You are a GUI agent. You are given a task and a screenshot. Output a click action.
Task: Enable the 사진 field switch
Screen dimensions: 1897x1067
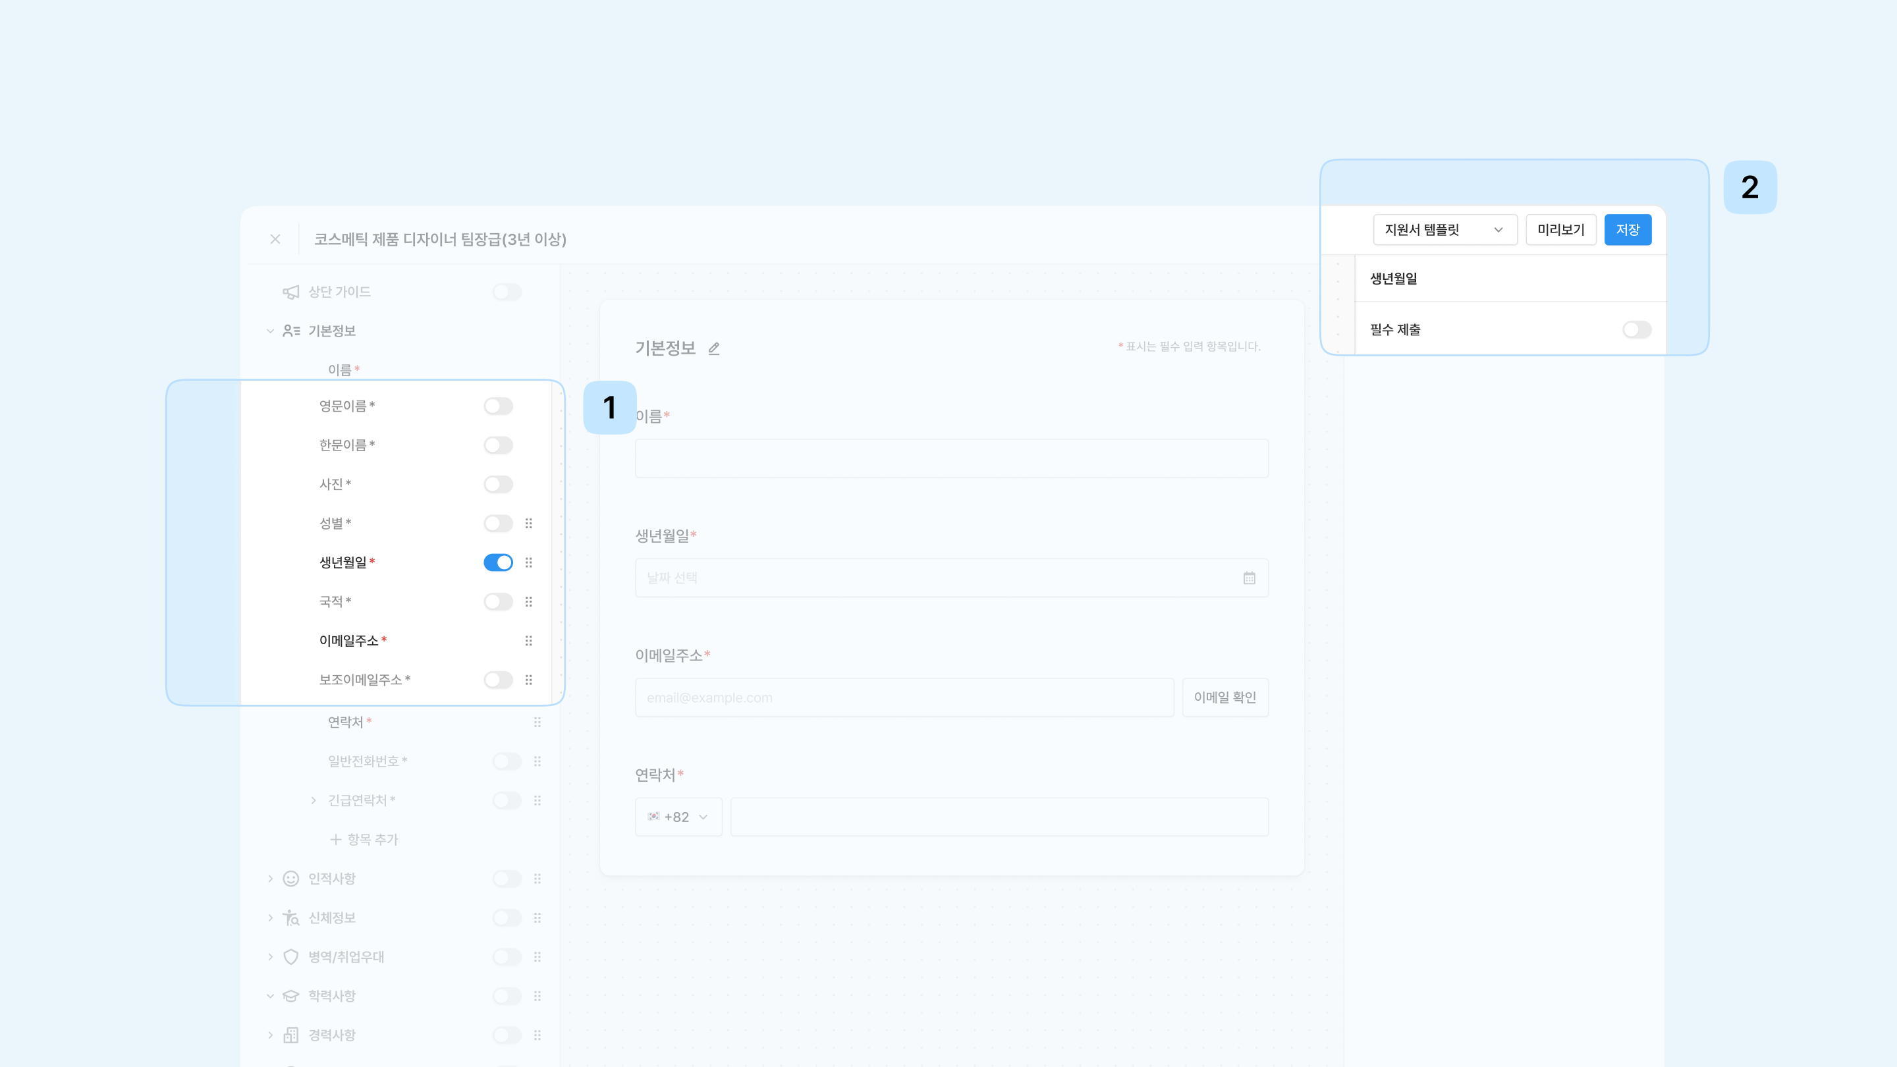tap(499, 485)
